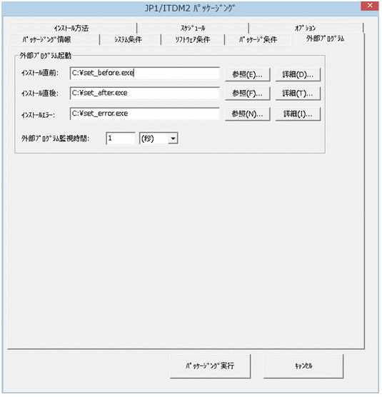382x397 pixels.
Task: Click the インストールエラー path field
Action: [144, 114]
